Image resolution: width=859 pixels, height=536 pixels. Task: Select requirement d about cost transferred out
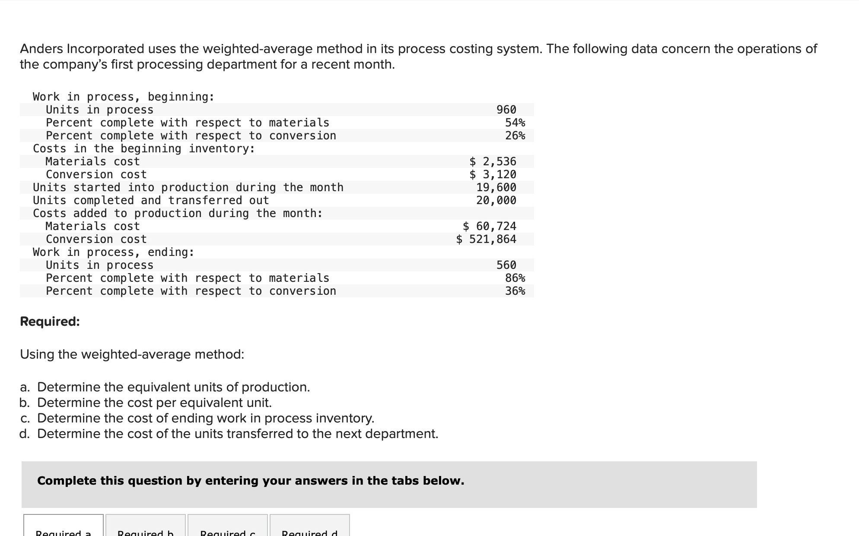point(229,433)
